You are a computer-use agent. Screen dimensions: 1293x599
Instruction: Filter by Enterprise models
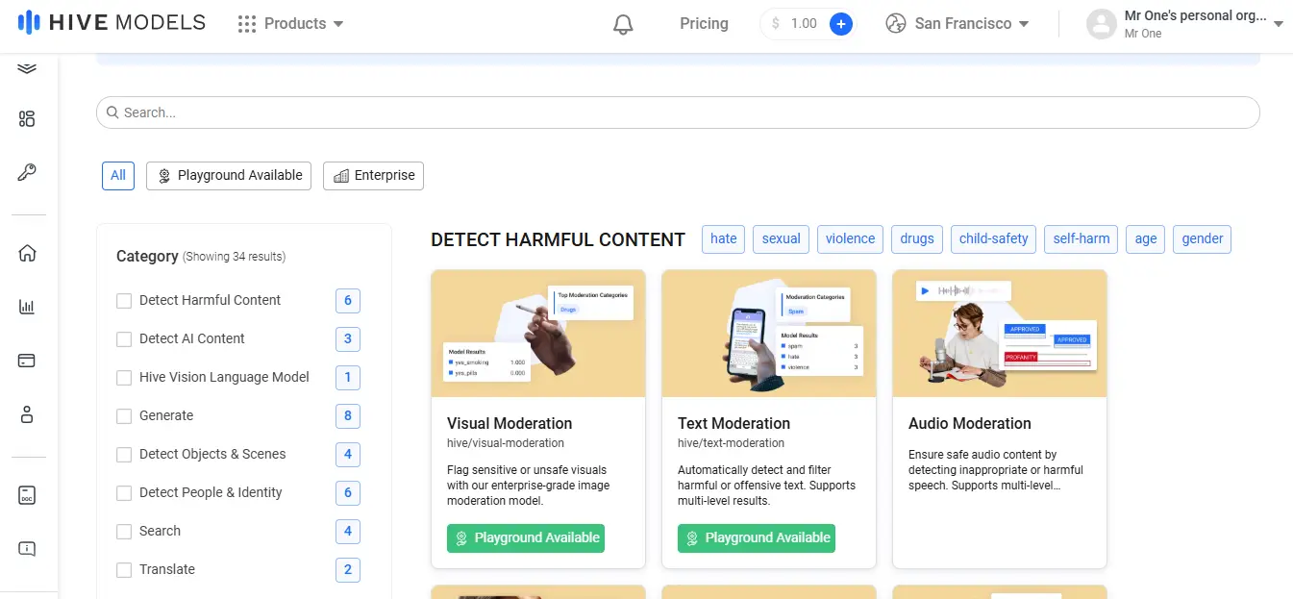[373, 175]
